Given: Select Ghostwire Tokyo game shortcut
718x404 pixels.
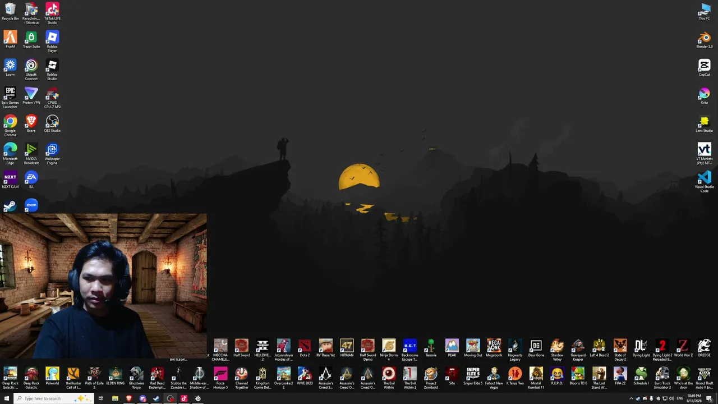Looking at the screenshot, I should [136, 378].
